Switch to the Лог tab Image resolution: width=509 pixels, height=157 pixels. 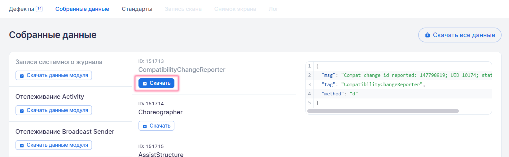coord(274,9)
